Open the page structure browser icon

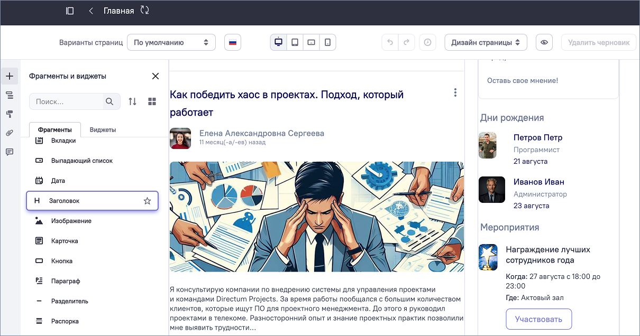pyautogui.click(x=10, y=95)
